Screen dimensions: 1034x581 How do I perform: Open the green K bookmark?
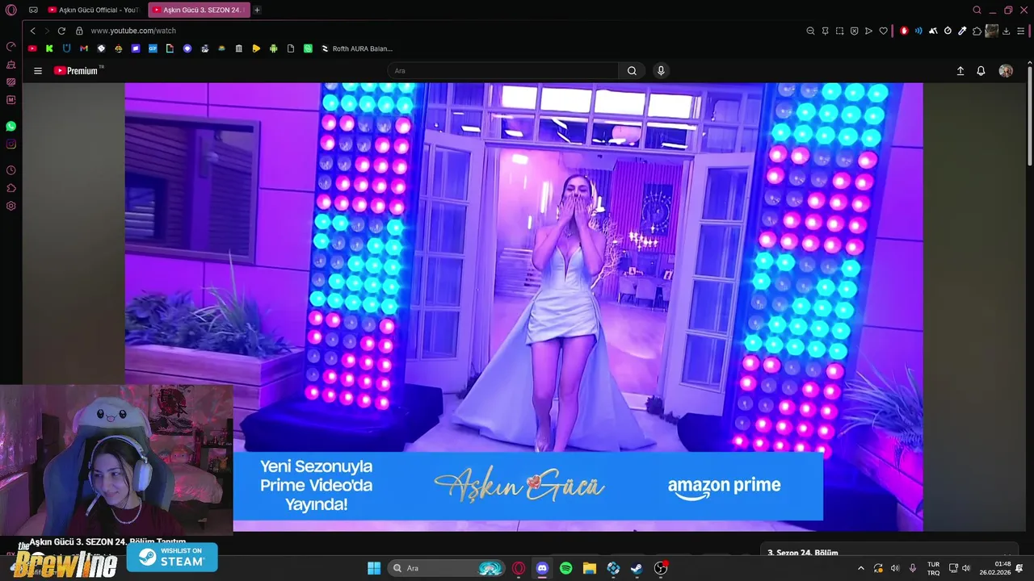[x=49, y=48]
